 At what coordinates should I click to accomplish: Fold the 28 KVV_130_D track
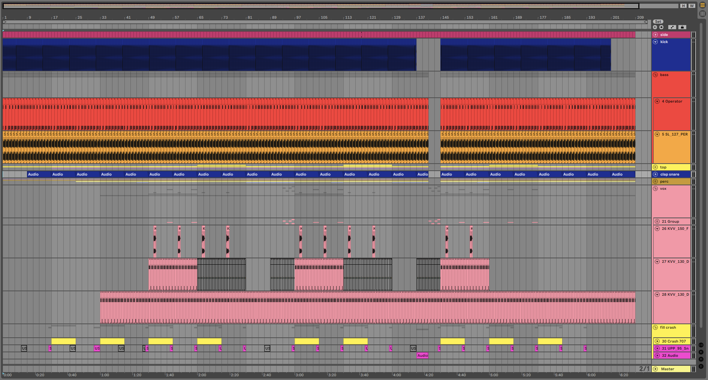click(657, 295)
